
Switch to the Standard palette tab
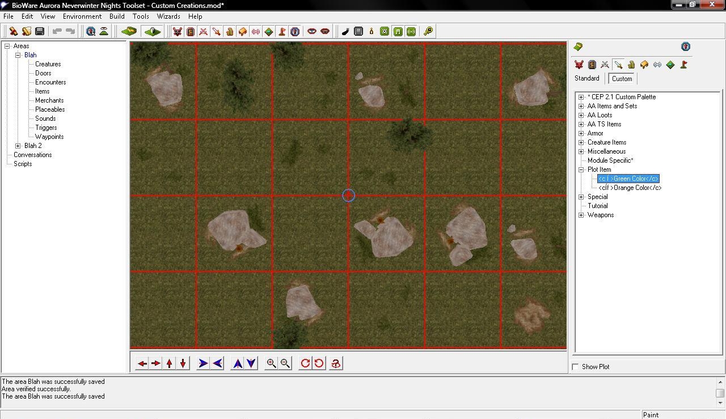(x=586, y=78)
